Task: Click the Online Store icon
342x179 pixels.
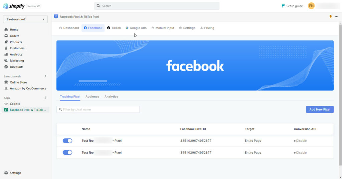Action: [x=6, y=82]
